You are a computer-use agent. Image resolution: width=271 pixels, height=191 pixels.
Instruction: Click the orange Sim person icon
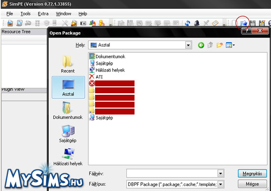point(102,23)
